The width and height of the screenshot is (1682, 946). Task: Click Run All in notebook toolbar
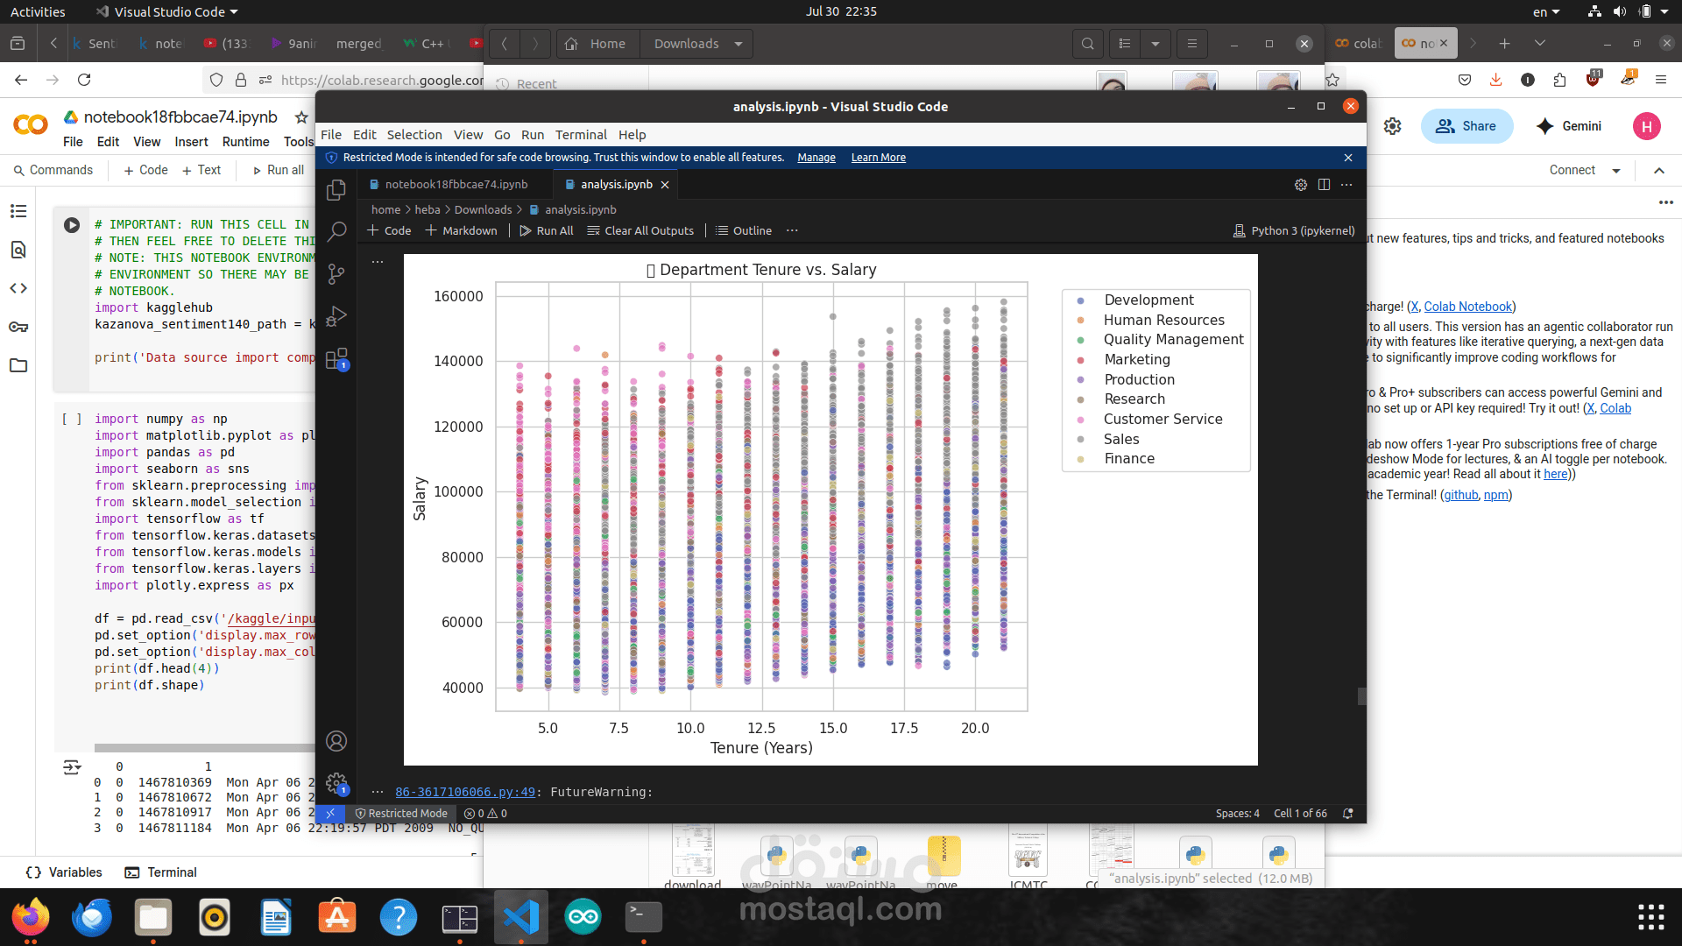(x=547, y=231)
